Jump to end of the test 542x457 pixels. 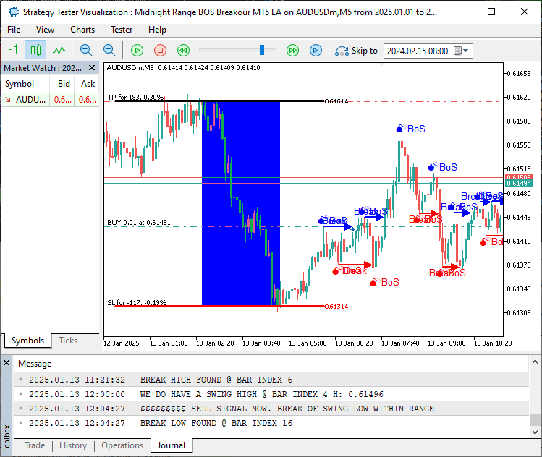(x=316, y=50)
